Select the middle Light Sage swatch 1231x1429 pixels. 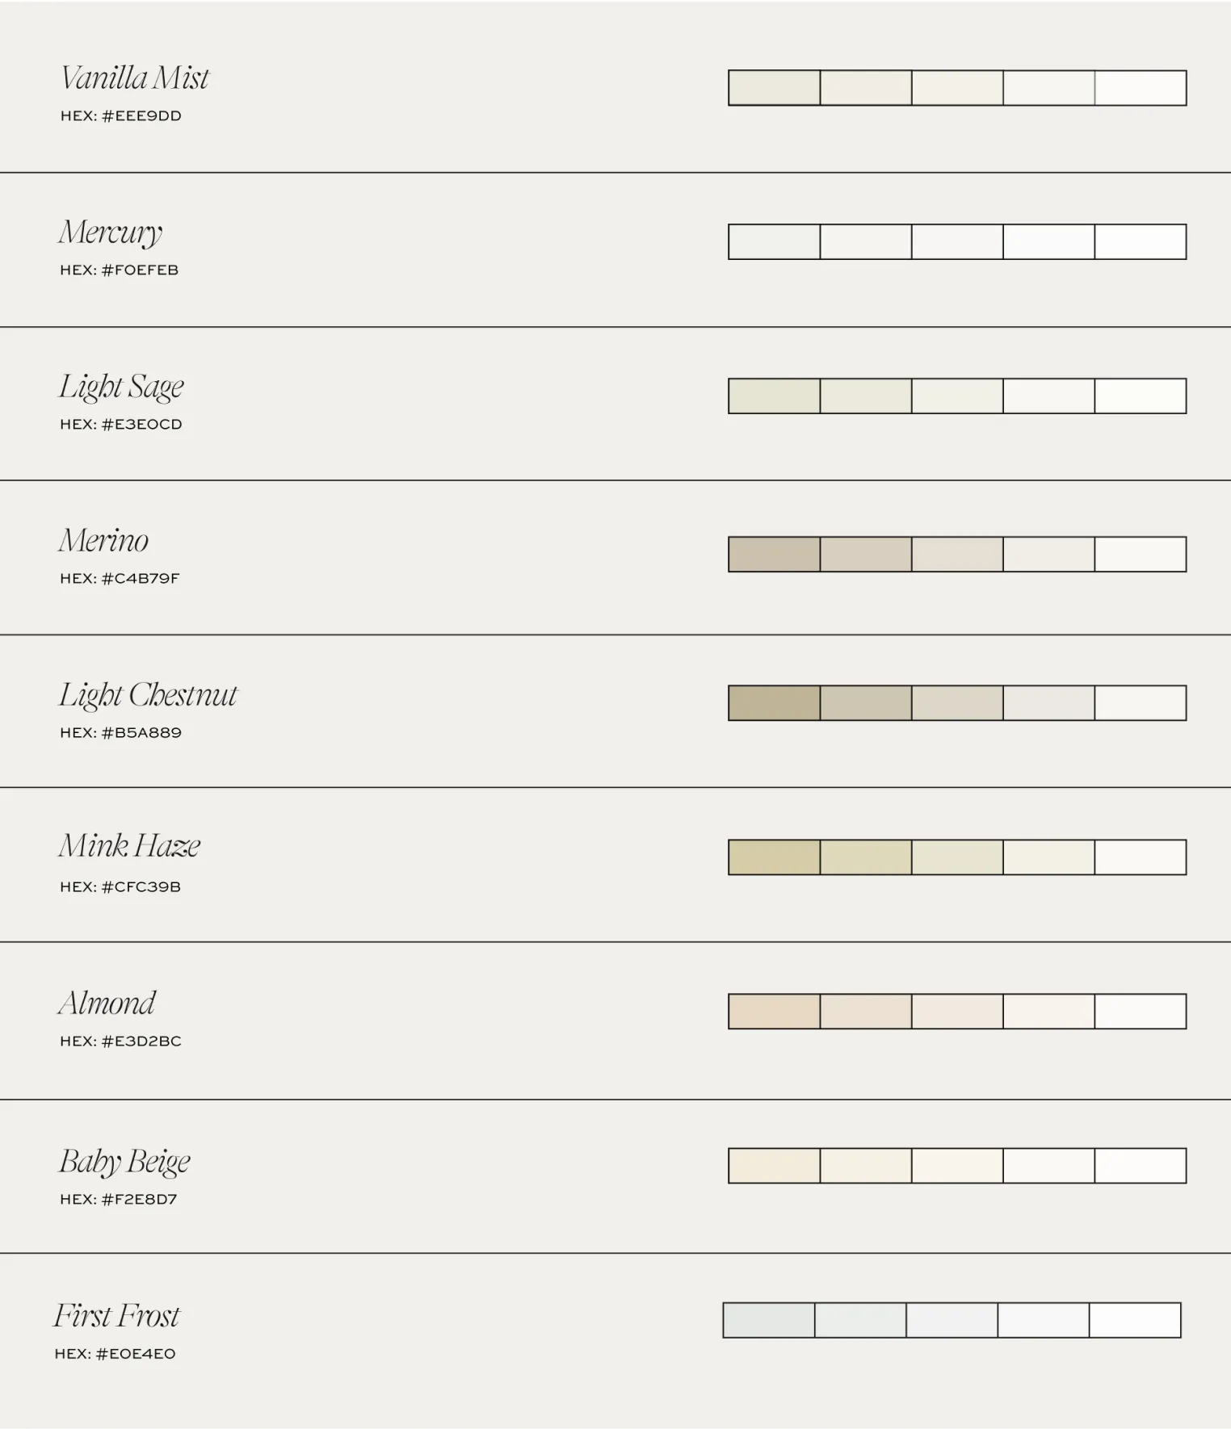[x=957, y=396]
